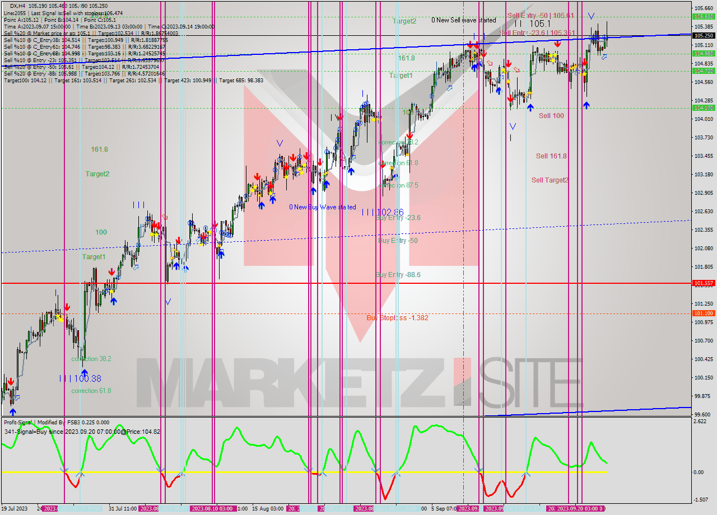
Task: Select the '0 New Buy Wave started' label
Action: tap(322, 207)
